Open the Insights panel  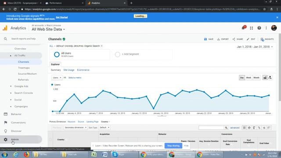pyautogui.click(x=267, y=39)
